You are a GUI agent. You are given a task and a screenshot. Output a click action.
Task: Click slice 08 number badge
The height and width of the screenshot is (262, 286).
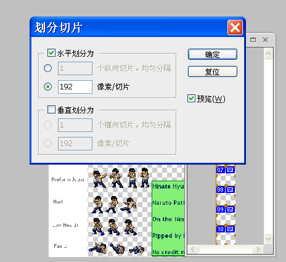[x=220, y=189]
